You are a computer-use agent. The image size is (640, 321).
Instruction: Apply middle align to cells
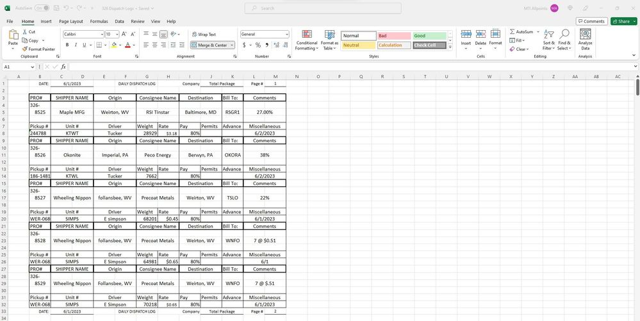point(154,35)
